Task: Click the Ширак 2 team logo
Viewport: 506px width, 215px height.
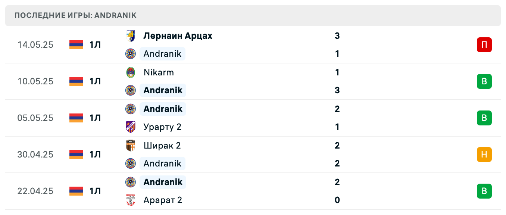Action: pos(130,146)
